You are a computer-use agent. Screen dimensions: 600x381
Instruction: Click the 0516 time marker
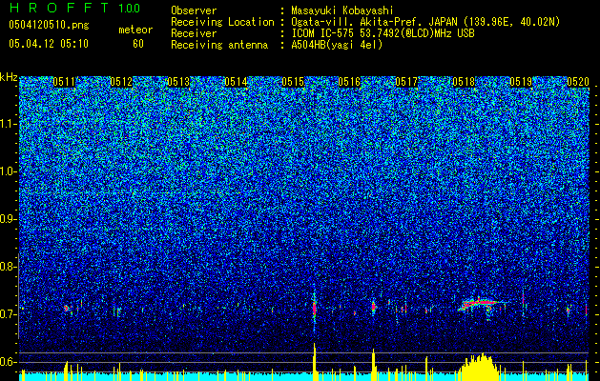tap(349, 82)
